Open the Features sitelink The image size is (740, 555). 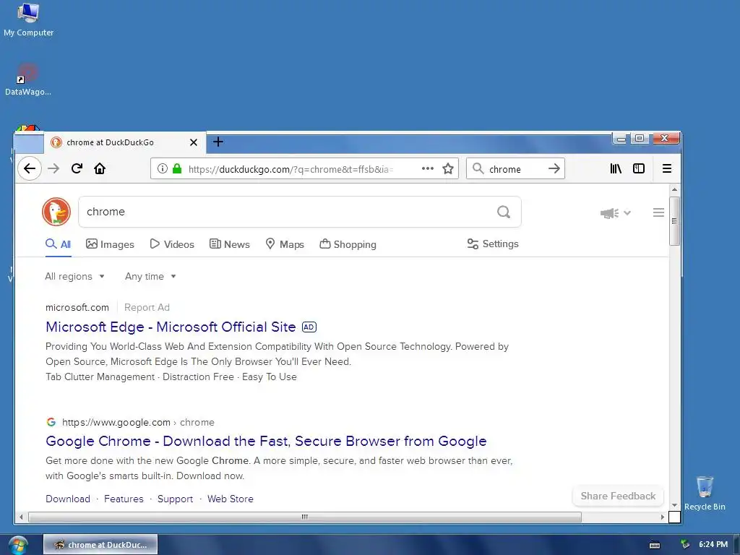click(x=124, y=499)
